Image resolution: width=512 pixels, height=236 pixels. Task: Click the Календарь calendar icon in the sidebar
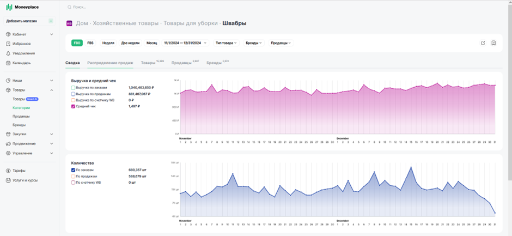[9, 63]
